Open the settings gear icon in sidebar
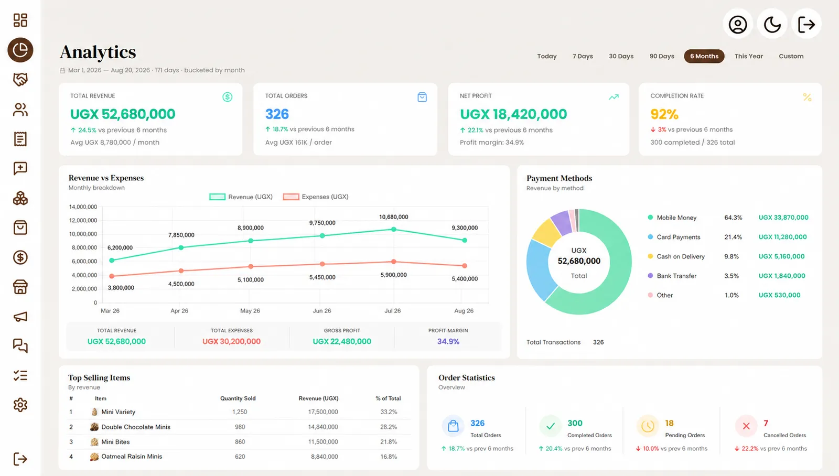Screen dimensions: 839x476 [20, 405]
